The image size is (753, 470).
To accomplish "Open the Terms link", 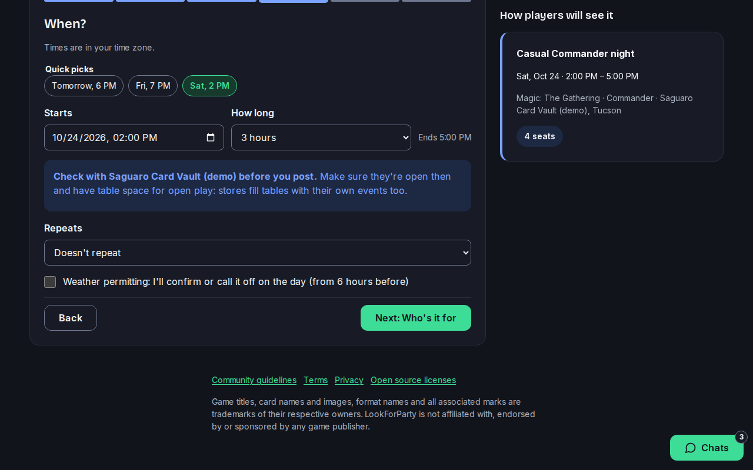I will tap(316, 380).
